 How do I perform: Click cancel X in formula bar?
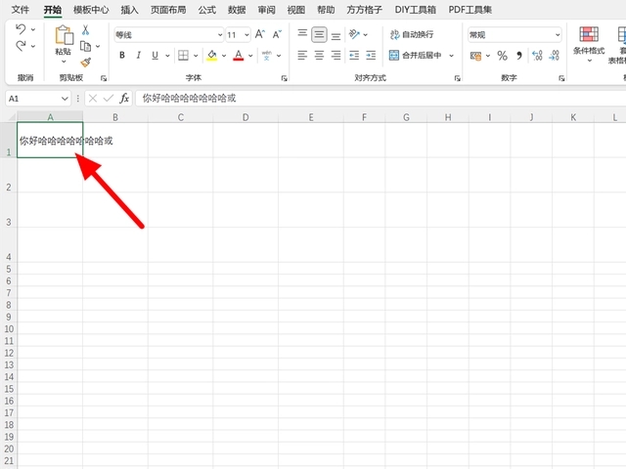coord(93,98)
